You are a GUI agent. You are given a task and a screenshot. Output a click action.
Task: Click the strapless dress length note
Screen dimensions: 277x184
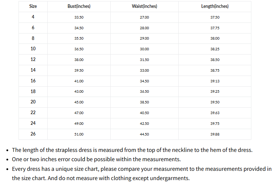point(132,150)
